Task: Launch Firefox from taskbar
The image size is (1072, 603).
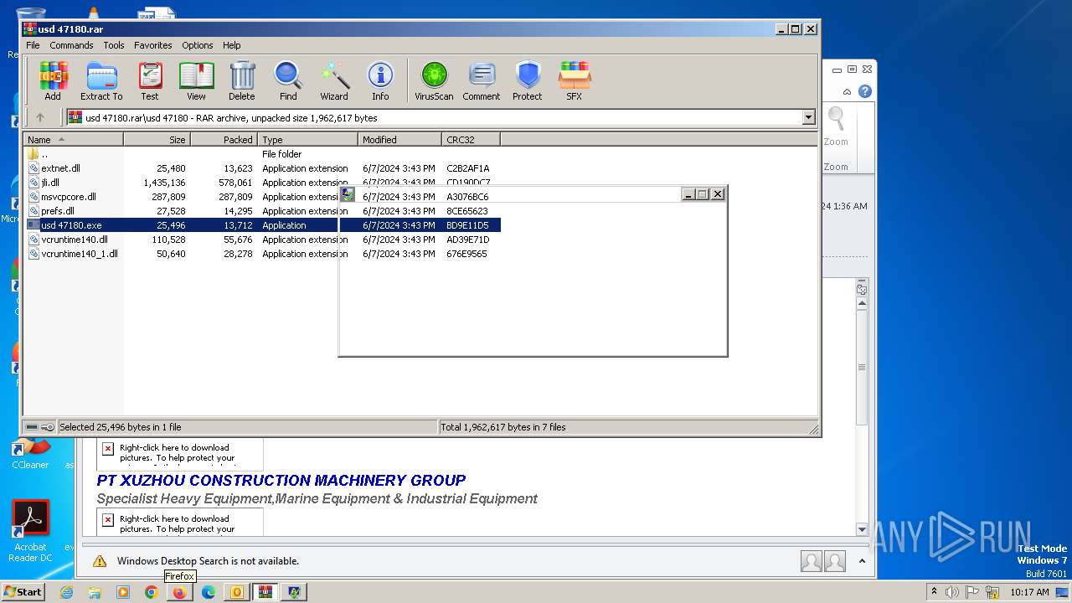Action: pos(179,592)
